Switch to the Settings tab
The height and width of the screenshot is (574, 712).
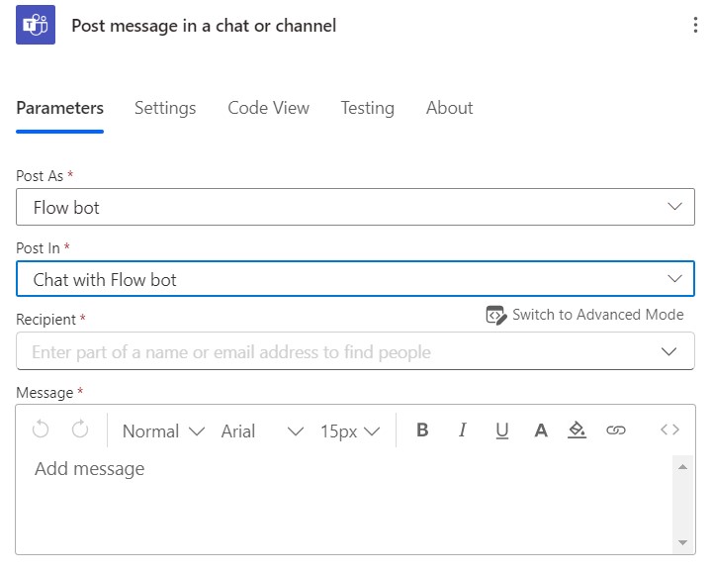point(165,108)
